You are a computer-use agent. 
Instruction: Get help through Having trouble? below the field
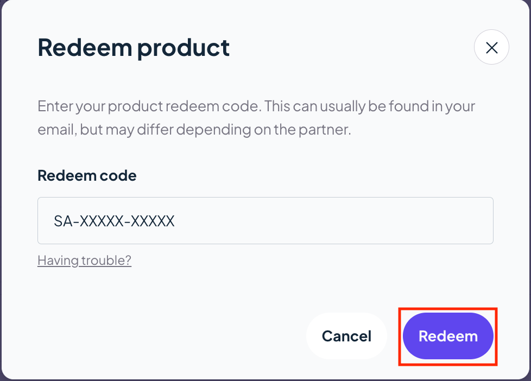tap(84, 261)
